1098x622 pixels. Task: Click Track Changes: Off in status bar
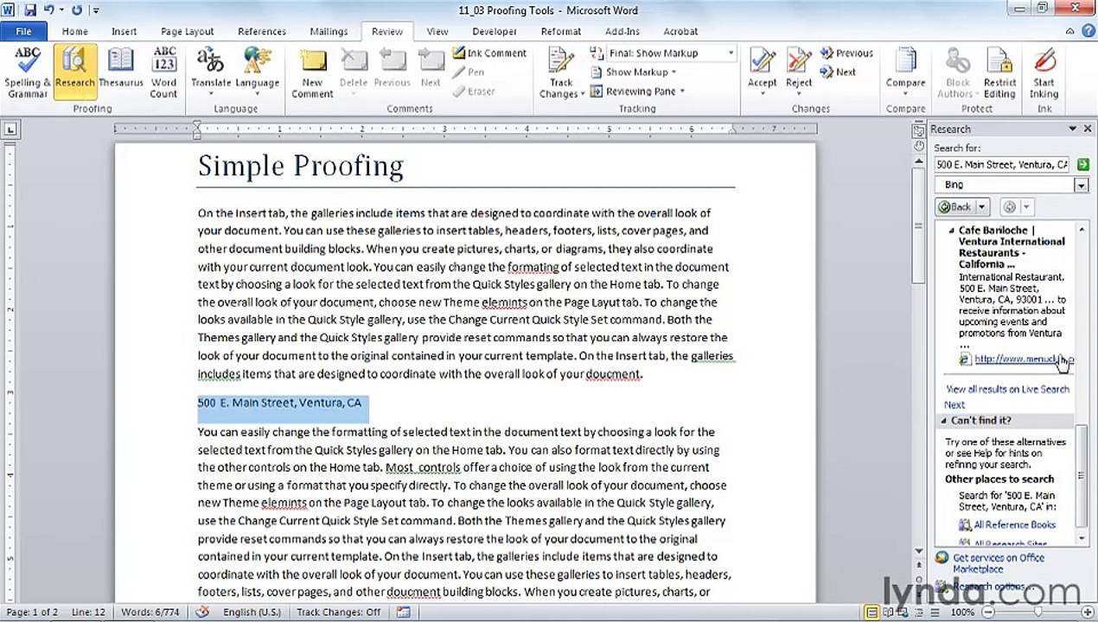pyautogui.click(x=339, y=612)
